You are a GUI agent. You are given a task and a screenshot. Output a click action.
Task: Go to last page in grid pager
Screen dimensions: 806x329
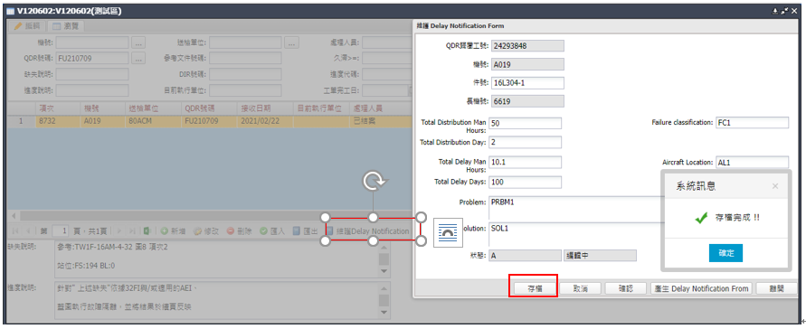tap(132, 231)
